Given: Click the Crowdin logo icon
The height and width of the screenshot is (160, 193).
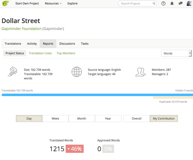Looking at the screenshot, I should tap(6, 3).
